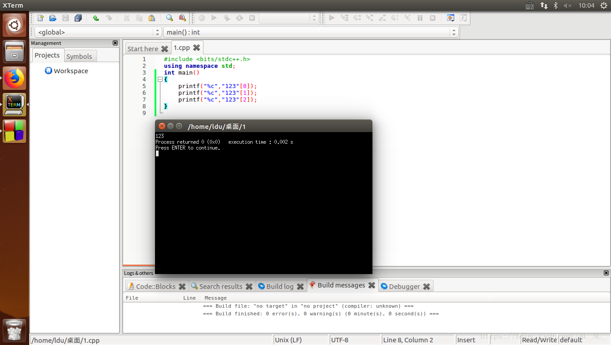Click the 'Build finished' message row
611x345 pixels.
pos(321,314)
